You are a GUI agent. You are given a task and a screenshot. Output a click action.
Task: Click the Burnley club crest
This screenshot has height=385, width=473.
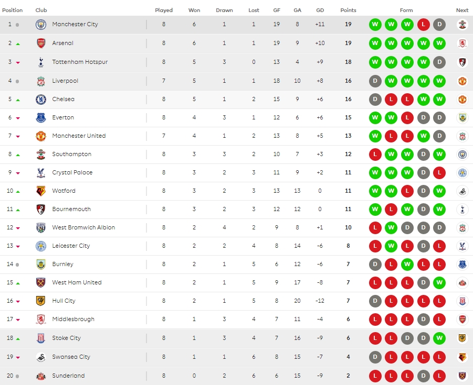pos(41,265)
